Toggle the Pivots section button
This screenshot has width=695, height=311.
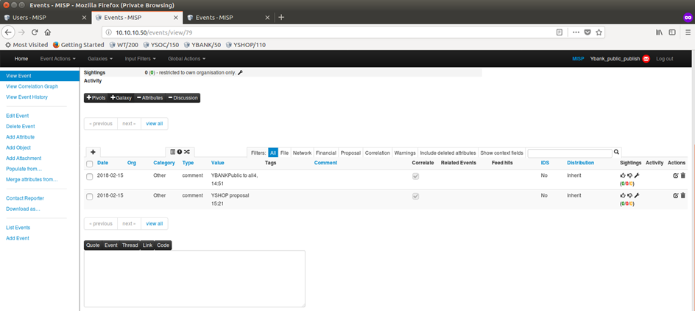pos(96,97)
